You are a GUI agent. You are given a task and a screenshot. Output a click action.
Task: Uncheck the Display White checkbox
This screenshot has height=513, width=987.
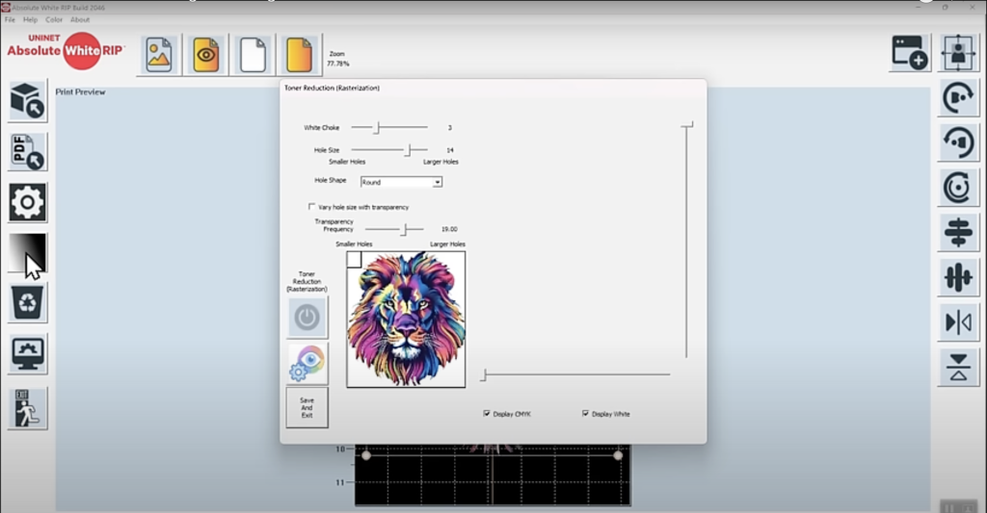tap(585, 414)
